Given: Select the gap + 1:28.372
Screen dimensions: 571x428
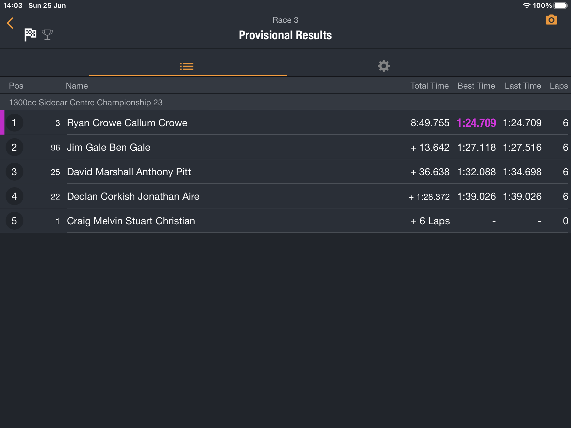Looking at the screenshot, I should point(429,197).
